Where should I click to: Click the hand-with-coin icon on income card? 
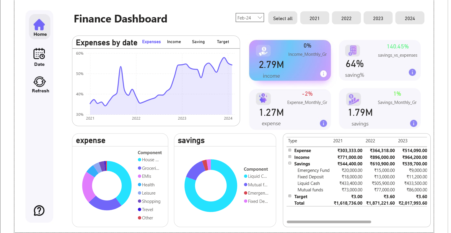click(263, 50)
